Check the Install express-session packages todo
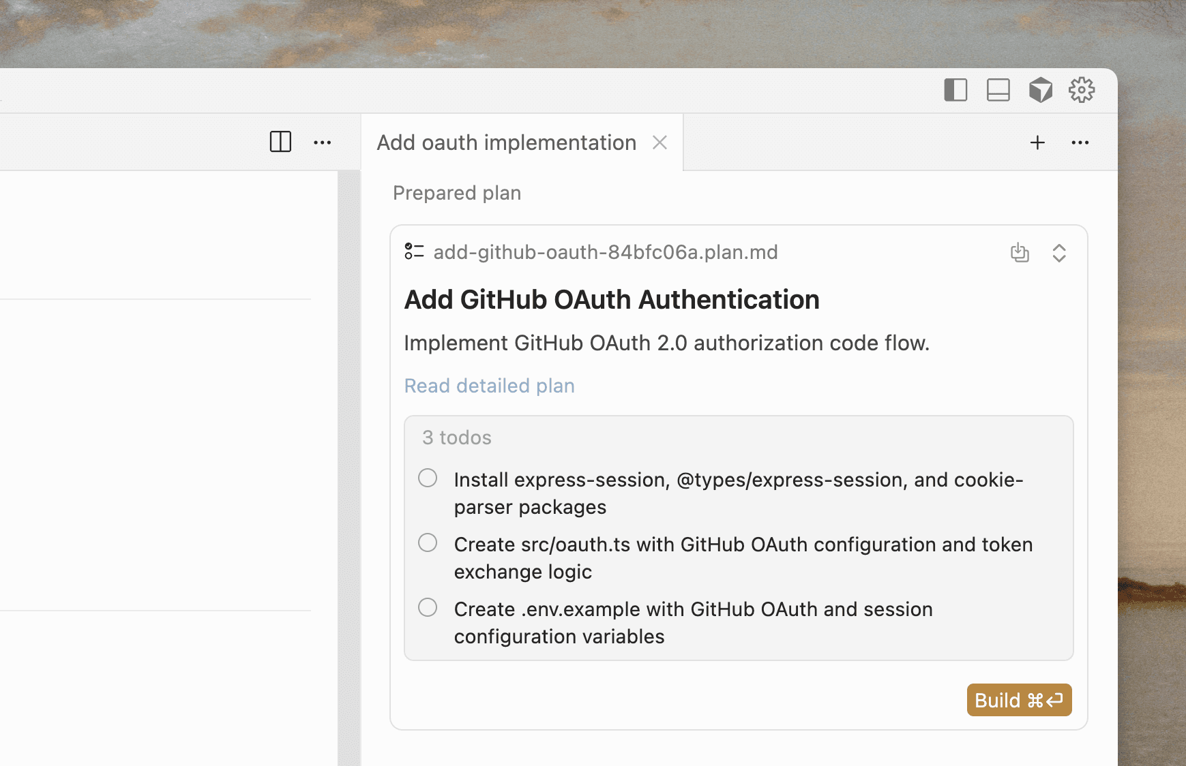Viewport: 1186px width, 766px height. (428, 478)
